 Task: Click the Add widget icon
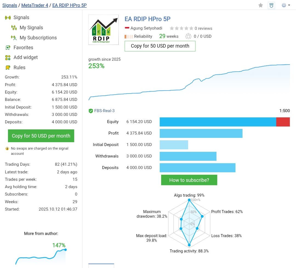[8, 57]
